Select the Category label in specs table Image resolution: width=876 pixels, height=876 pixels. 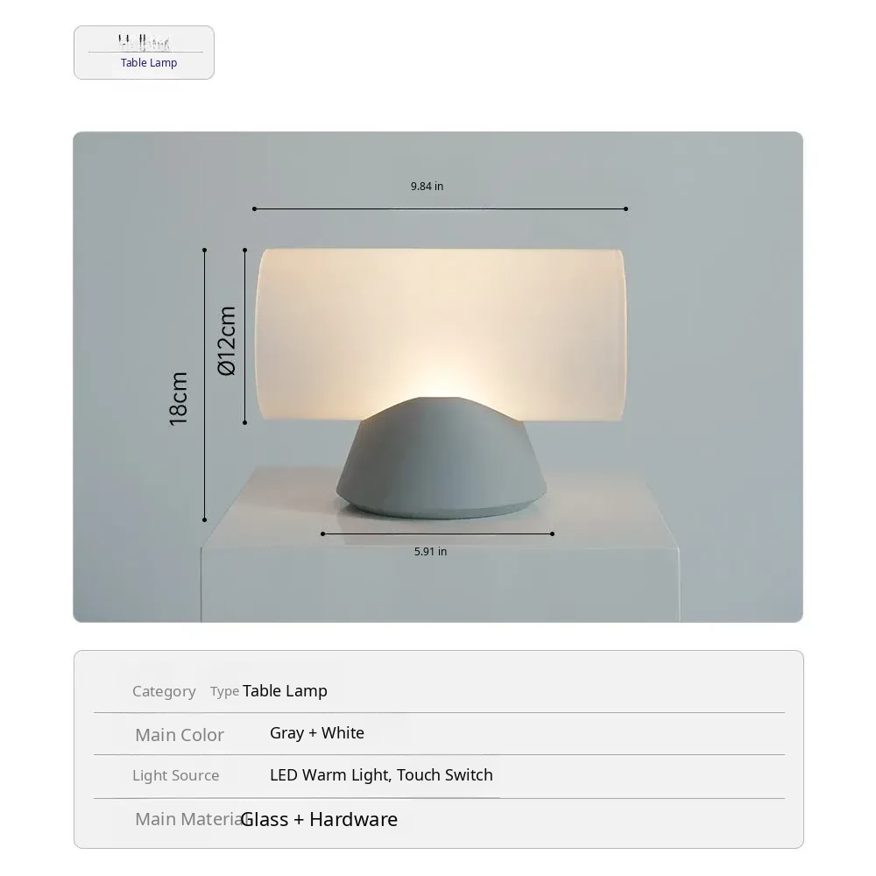click(165, 692)
